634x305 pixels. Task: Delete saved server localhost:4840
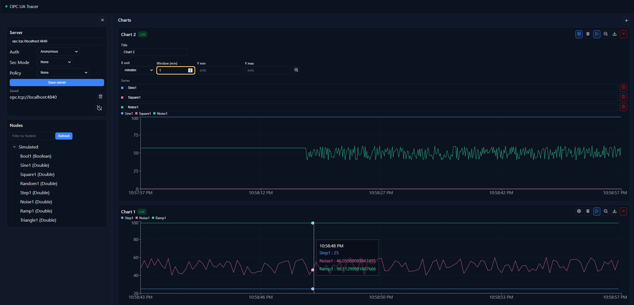coord(101,96)
